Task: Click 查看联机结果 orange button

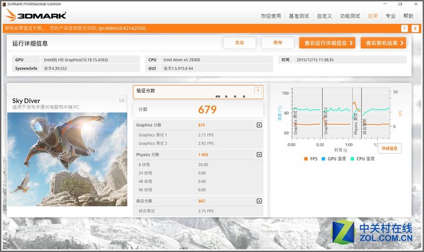Action: [x=383, y=42]
